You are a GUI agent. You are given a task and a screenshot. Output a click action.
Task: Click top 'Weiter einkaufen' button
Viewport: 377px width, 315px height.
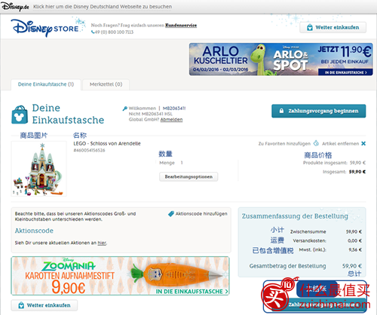click(x=333, y=27)
